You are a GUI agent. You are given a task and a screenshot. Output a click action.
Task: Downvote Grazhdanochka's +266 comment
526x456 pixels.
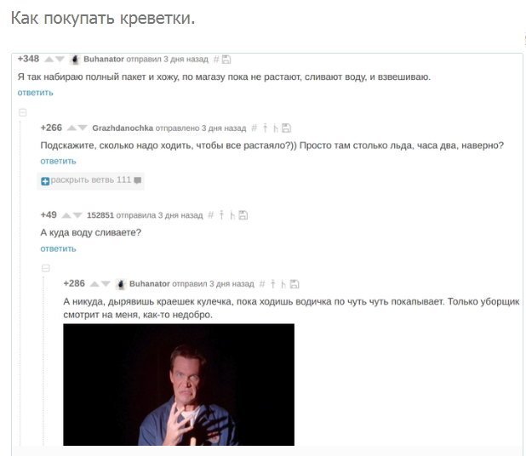[83, 128]
